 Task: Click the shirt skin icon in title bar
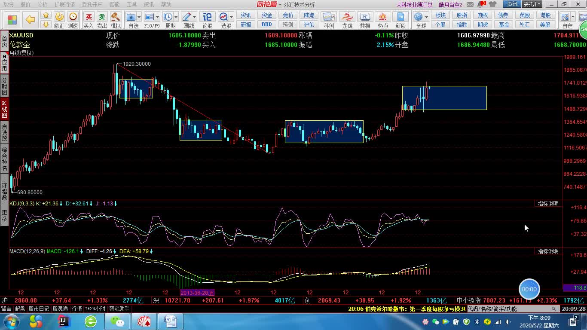coord(493,4)
